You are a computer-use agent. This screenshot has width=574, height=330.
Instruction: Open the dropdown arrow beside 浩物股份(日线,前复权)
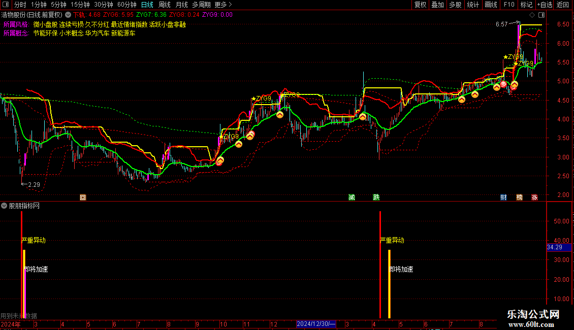pyautogui.click(x=68, y=15)
